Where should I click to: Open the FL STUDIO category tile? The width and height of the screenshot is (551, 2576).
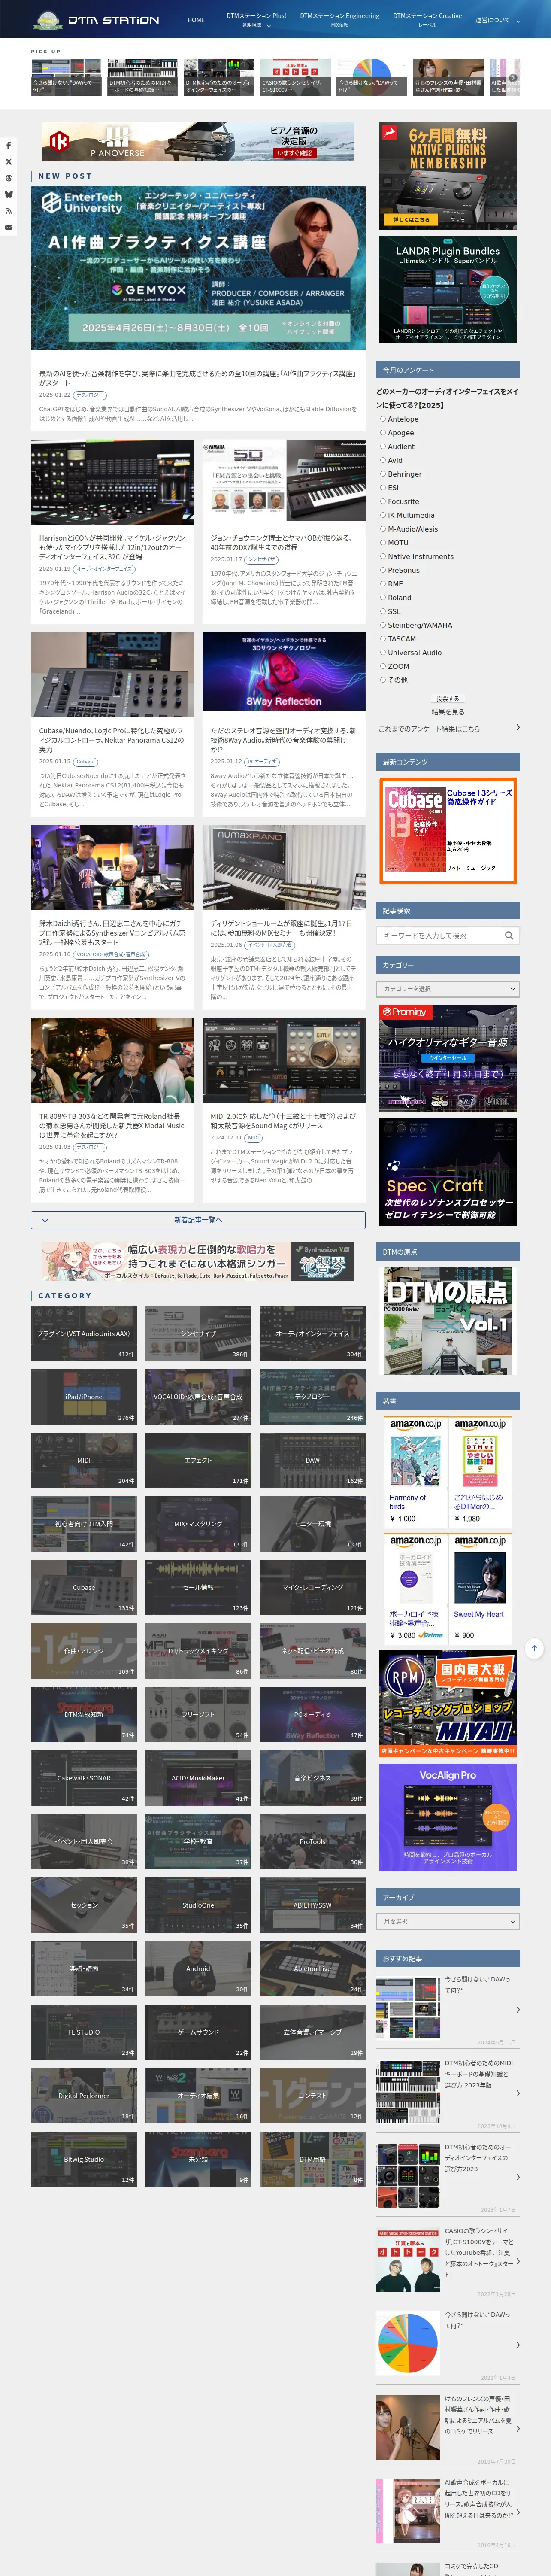[84, 2032]
